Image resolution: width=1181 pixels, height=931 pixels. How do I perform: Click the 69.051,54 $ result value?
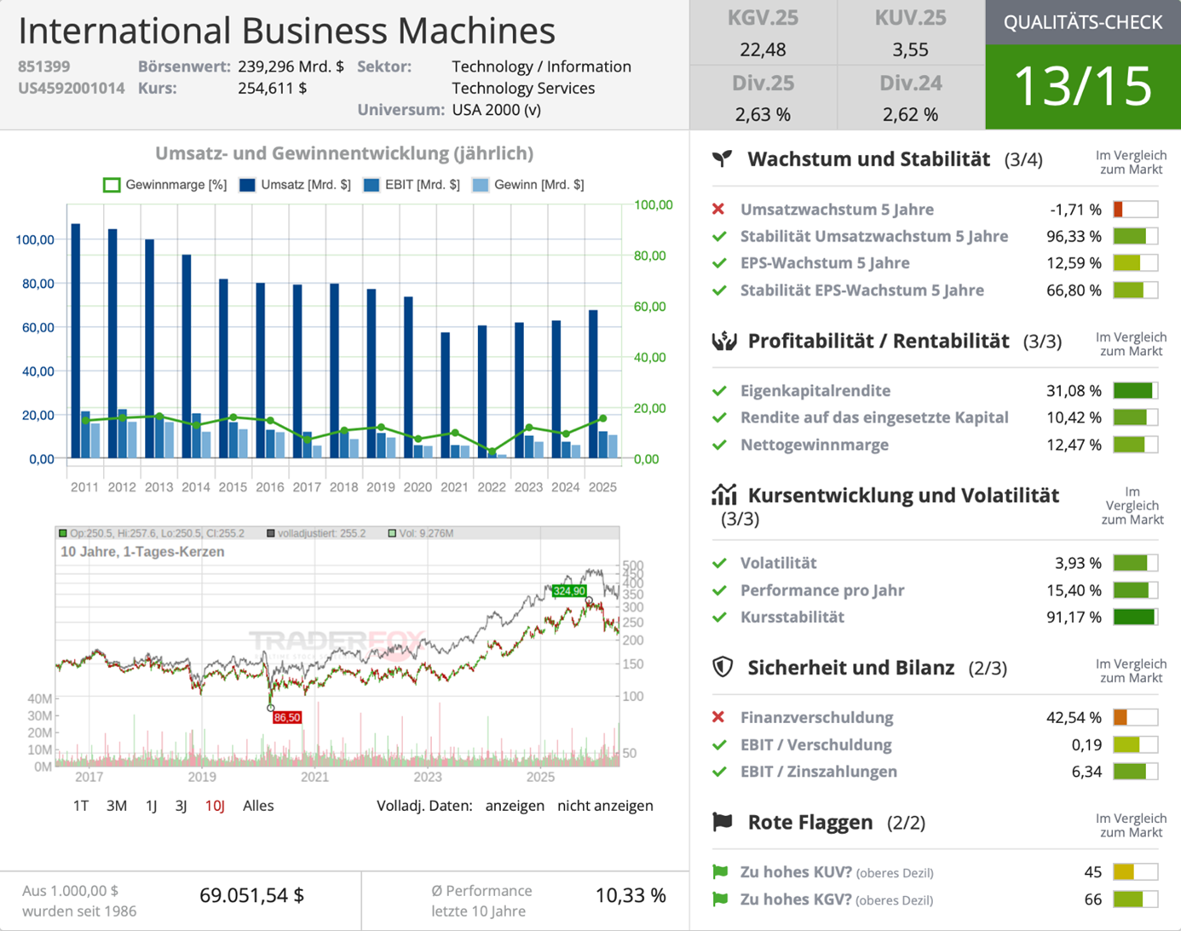(x=251, y=895)
